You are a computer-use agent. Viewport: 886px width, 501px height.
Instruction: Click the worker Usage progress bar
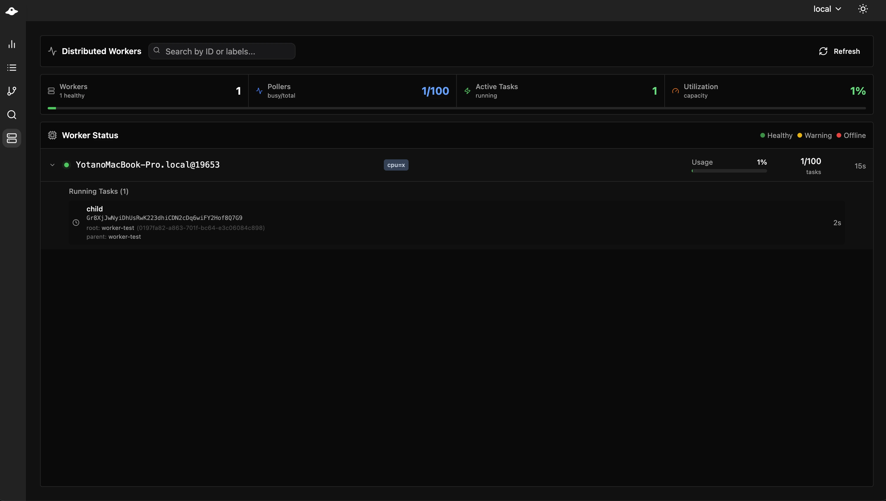click(729, 171)
